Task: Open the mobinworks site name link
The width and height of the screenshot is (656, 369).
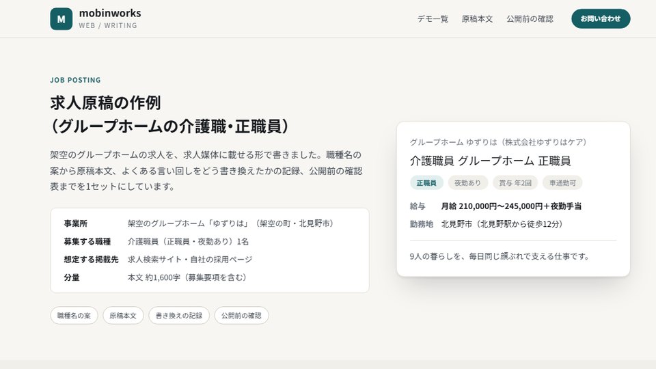Action: click(110, 14)
